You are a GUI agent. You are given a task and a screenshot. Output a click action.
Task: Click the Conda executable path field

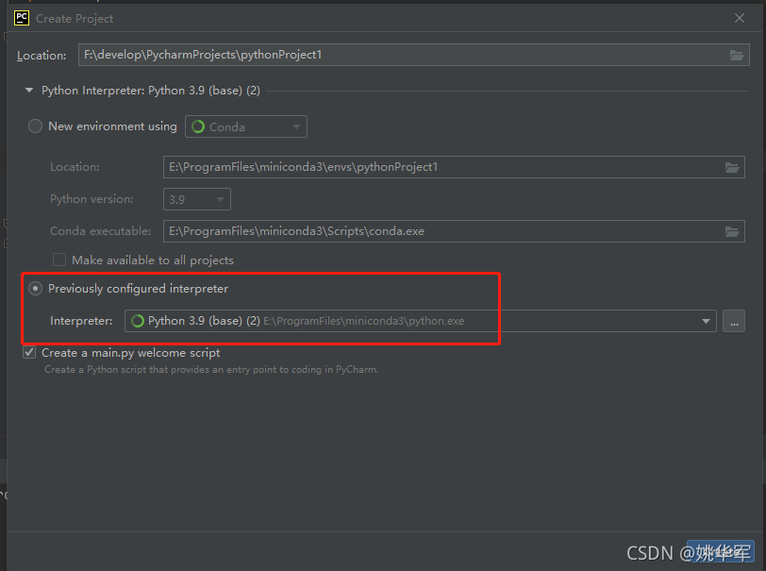point(454,231)
